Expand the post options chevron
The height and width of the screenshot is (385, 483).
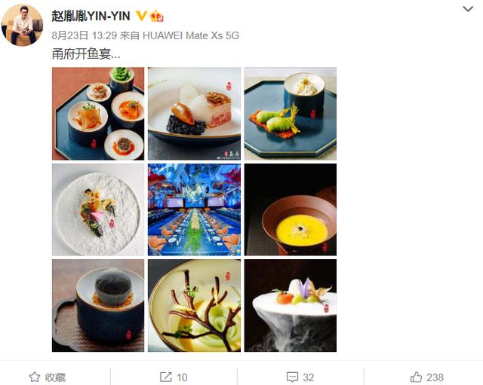point(468,9)
